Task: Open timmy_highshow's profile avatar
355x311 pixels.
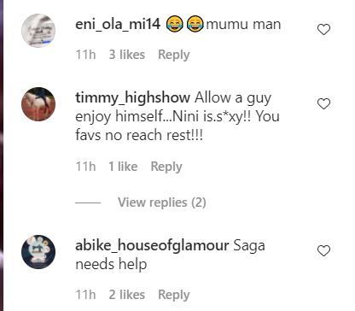Action: click(38, 104)
